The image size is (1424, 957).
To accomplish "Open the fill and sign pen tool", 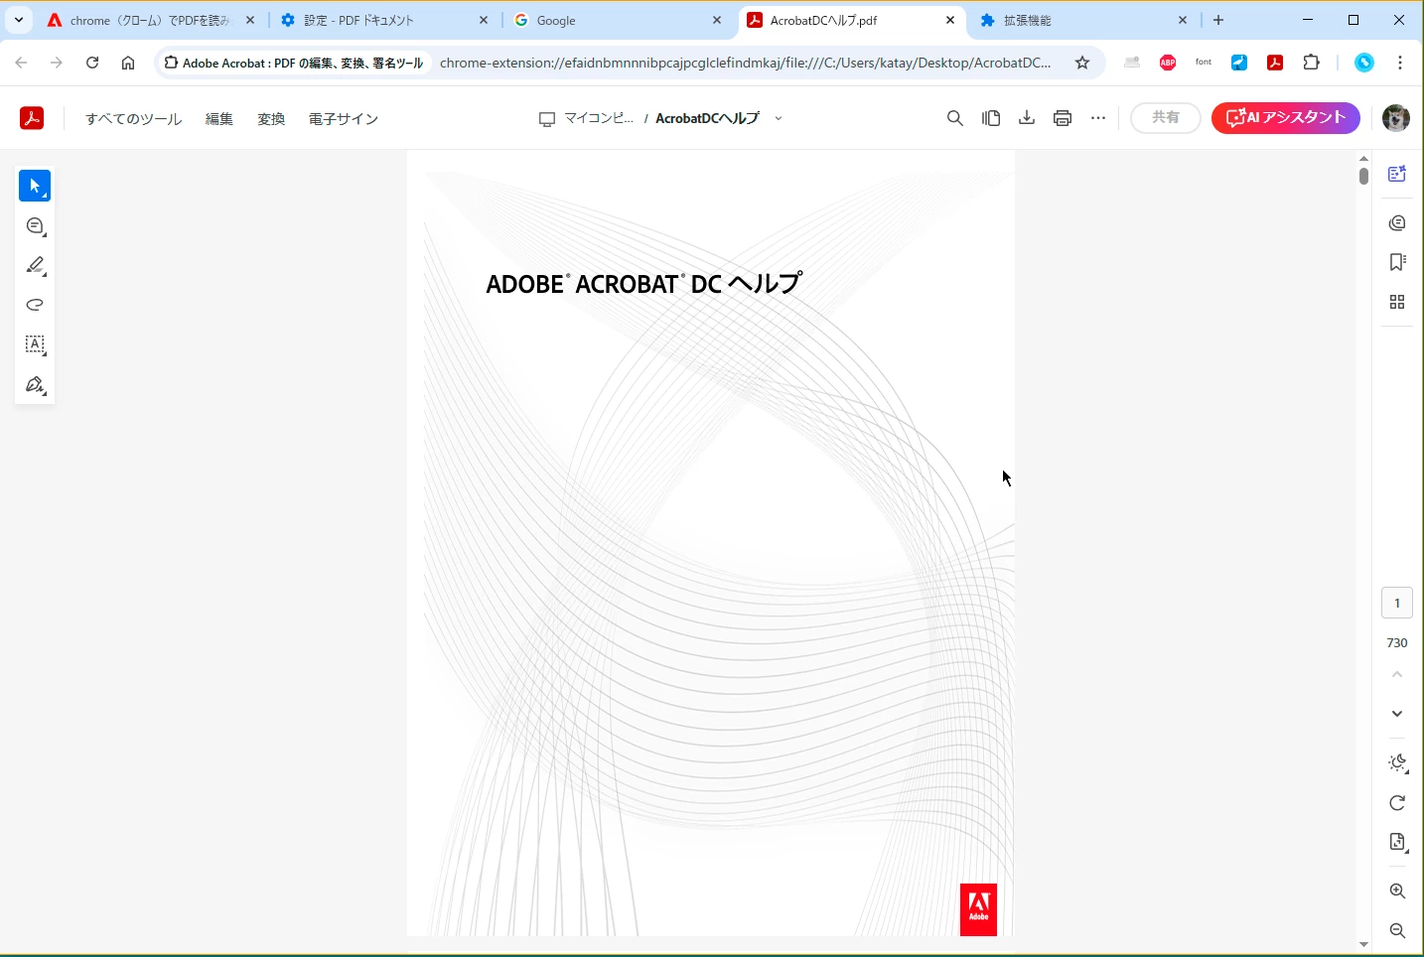I will click(35, 384).
